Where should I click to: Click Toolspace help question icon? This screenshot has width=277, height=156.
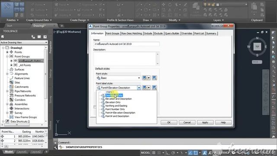(x=45, y=37)
